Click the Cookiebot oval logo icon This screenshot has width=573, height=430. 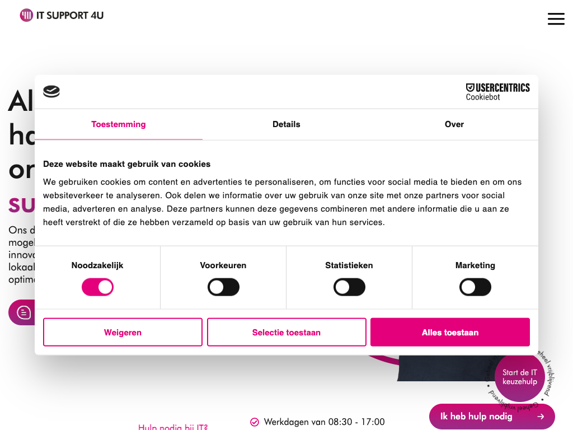[x=51, y=91]
